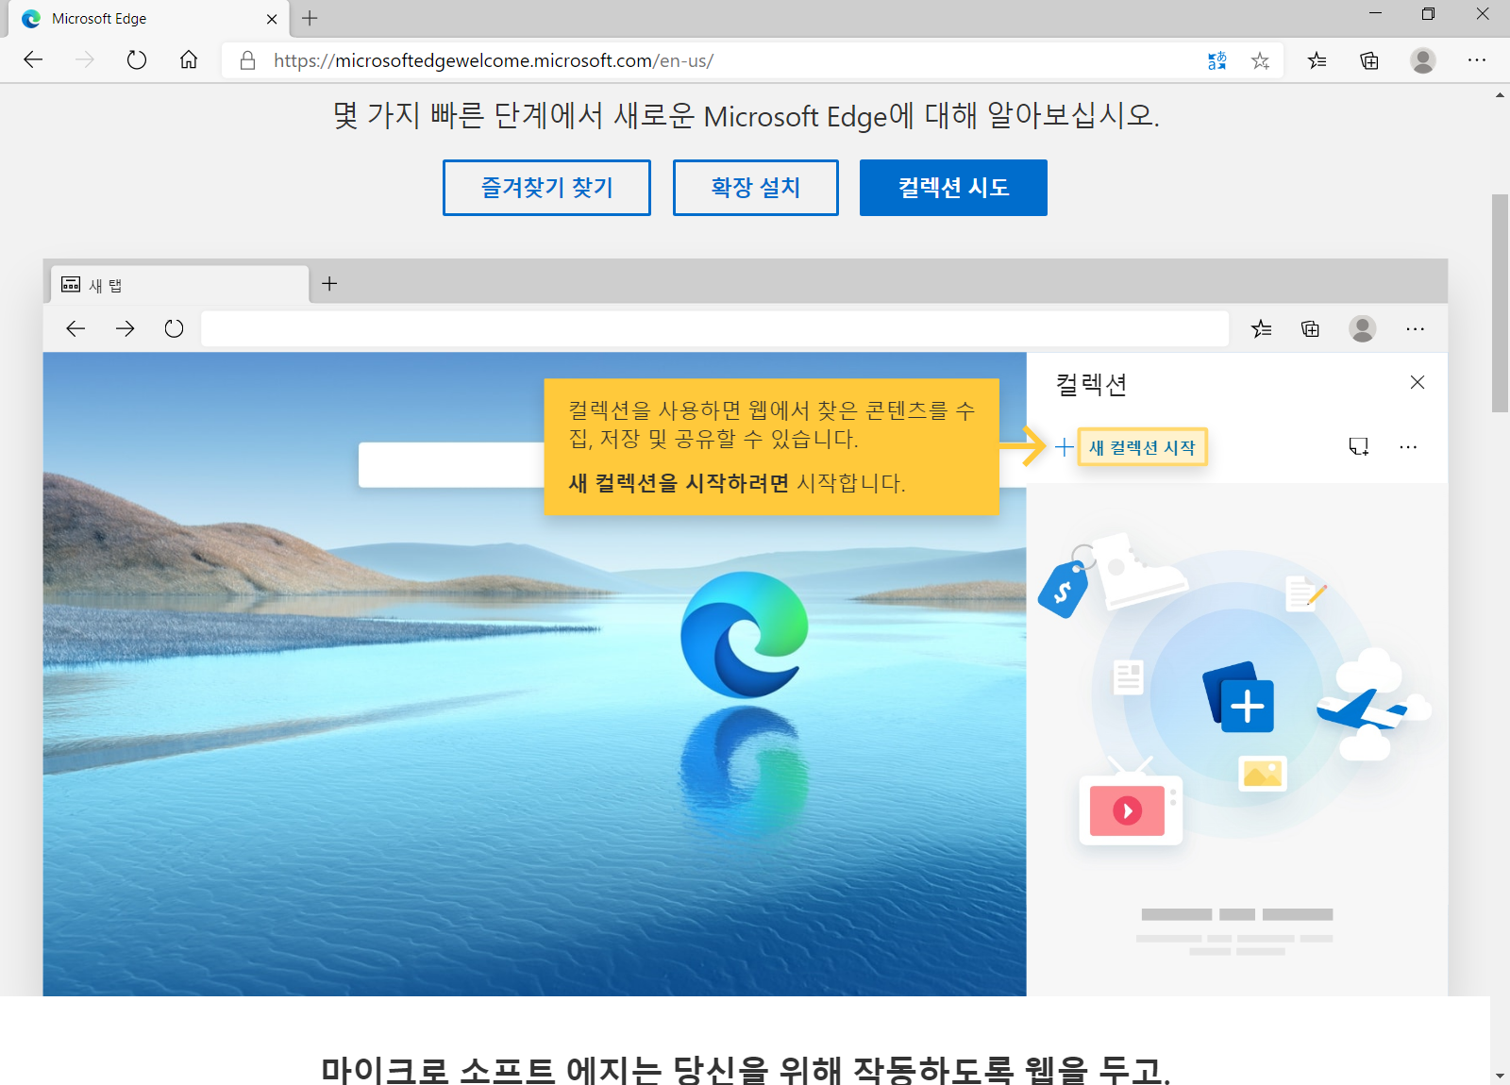Click plus icon before 새 컬렉션 시작
Viewport: 1510px width, 1085px height.
coord(1064,447)
